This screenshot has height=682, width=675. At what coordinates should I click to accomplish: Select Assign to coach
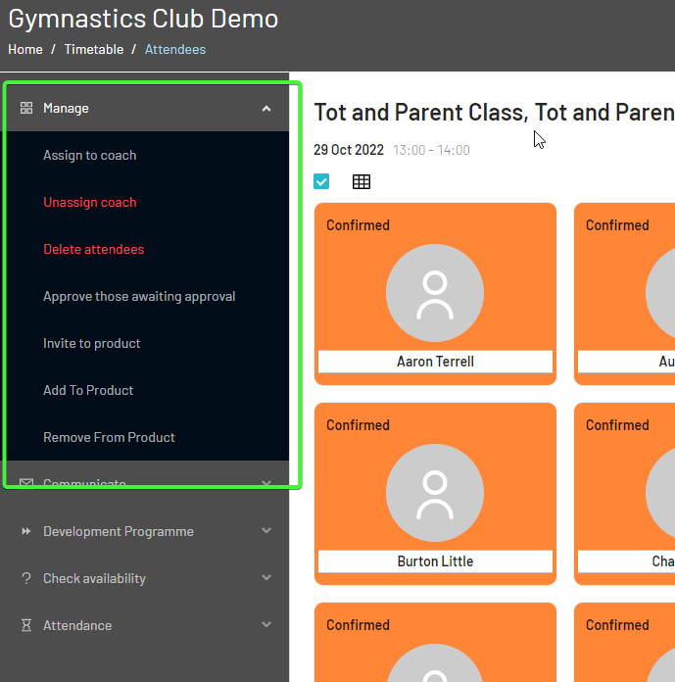tap(89, 155)
